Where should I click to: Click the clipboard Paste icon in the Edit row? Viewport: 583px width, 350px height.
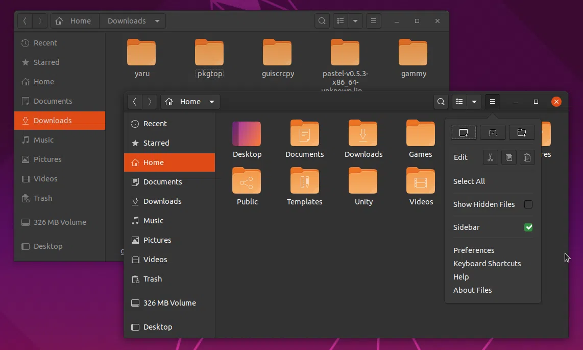527,157
